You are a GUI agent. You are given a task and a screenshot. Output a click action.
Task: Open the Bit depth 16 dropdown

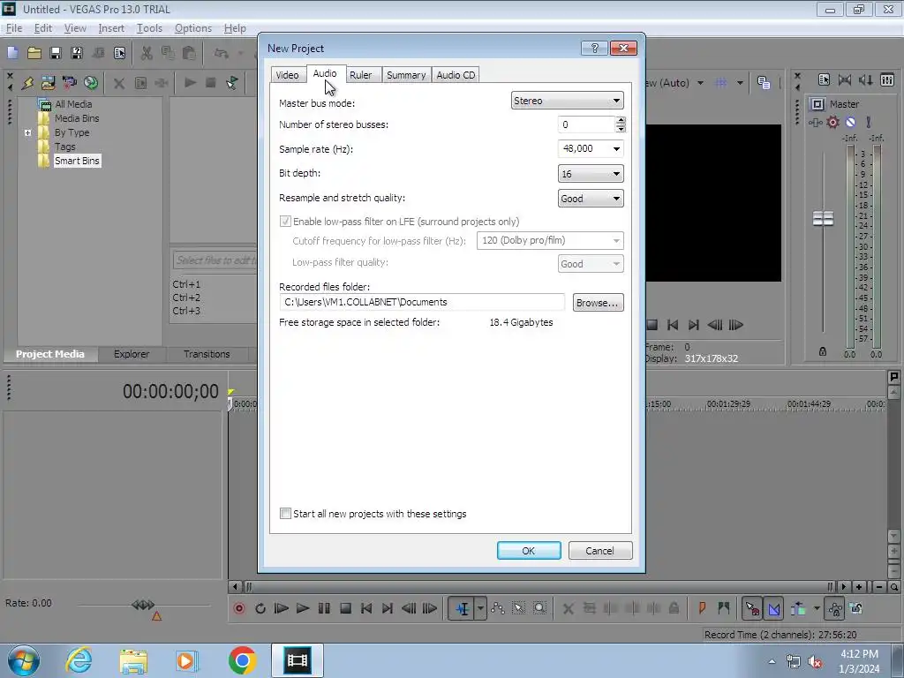click(591, 174)
